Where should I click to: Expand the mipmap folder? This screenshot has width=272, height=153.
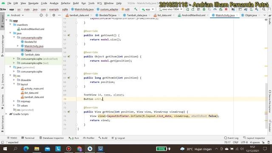point(14,101)
